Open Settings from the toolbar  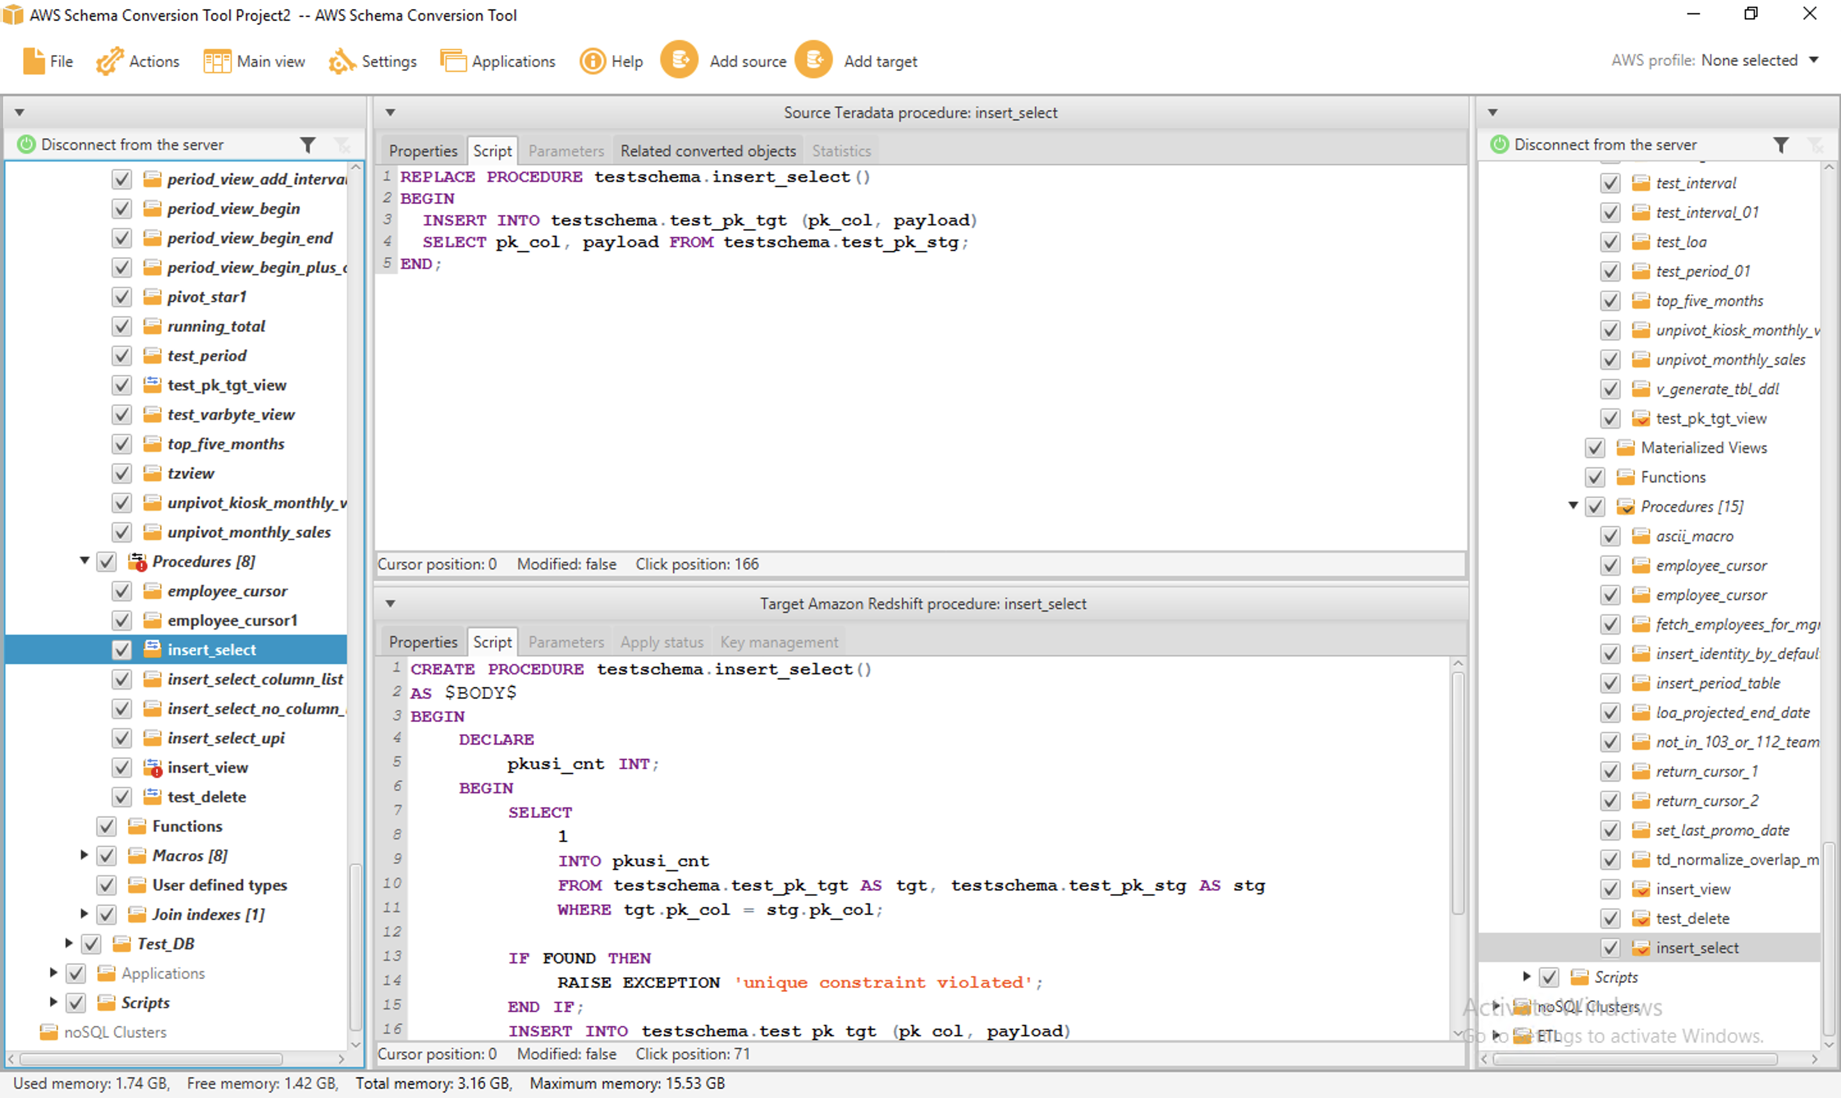click(342, 61)
